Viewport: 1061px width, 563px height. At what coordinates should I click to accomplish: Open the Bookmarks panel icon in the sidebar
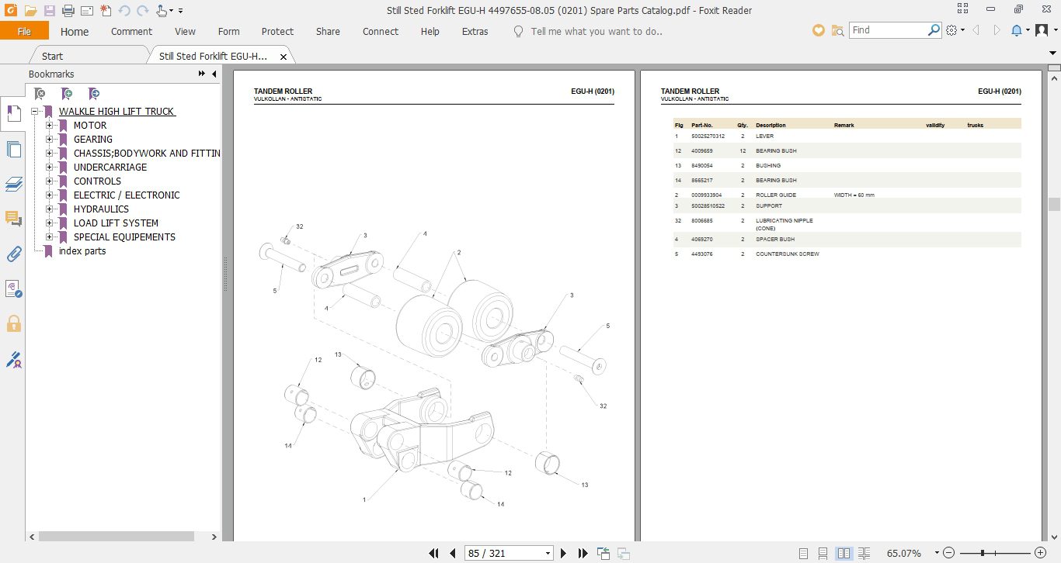tap(13, 114)
